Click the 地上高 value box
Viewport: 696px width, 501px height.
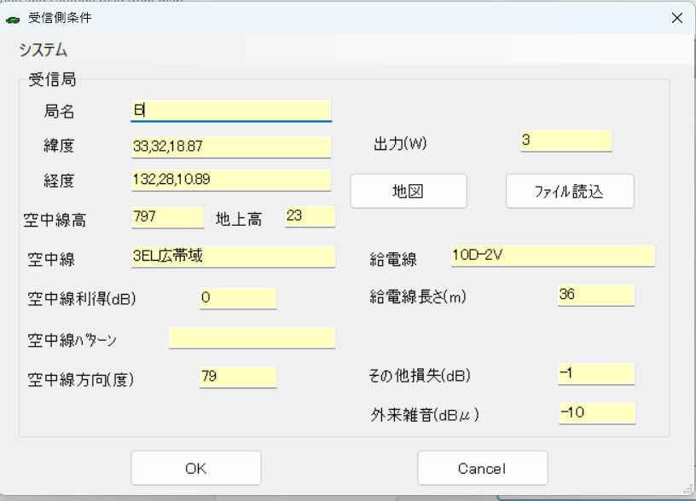coord(310,217)
